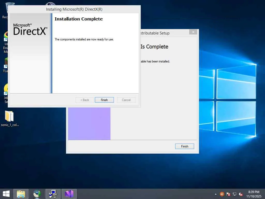Viewport: 265px width, 199px height.
Task: Open the Action Center flag tray icon
Action: (228, 194)
